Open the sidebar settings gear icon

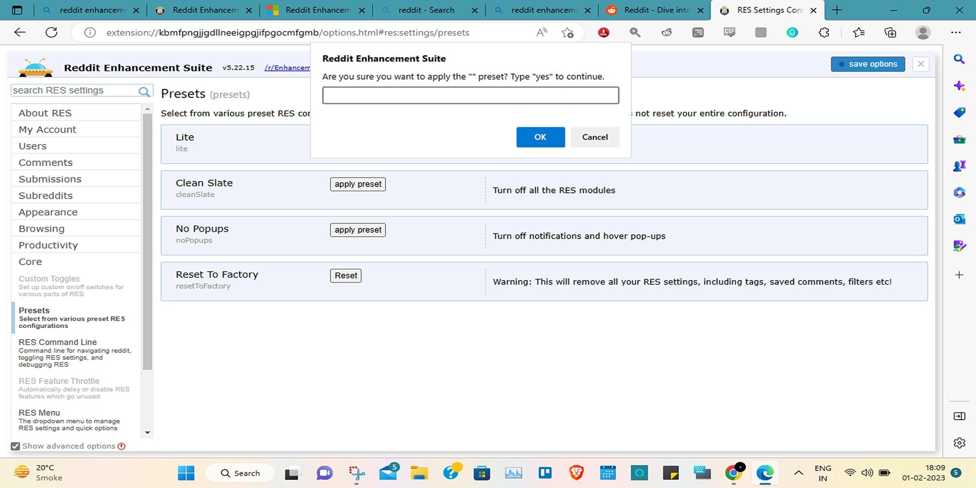tap(959, 443)
